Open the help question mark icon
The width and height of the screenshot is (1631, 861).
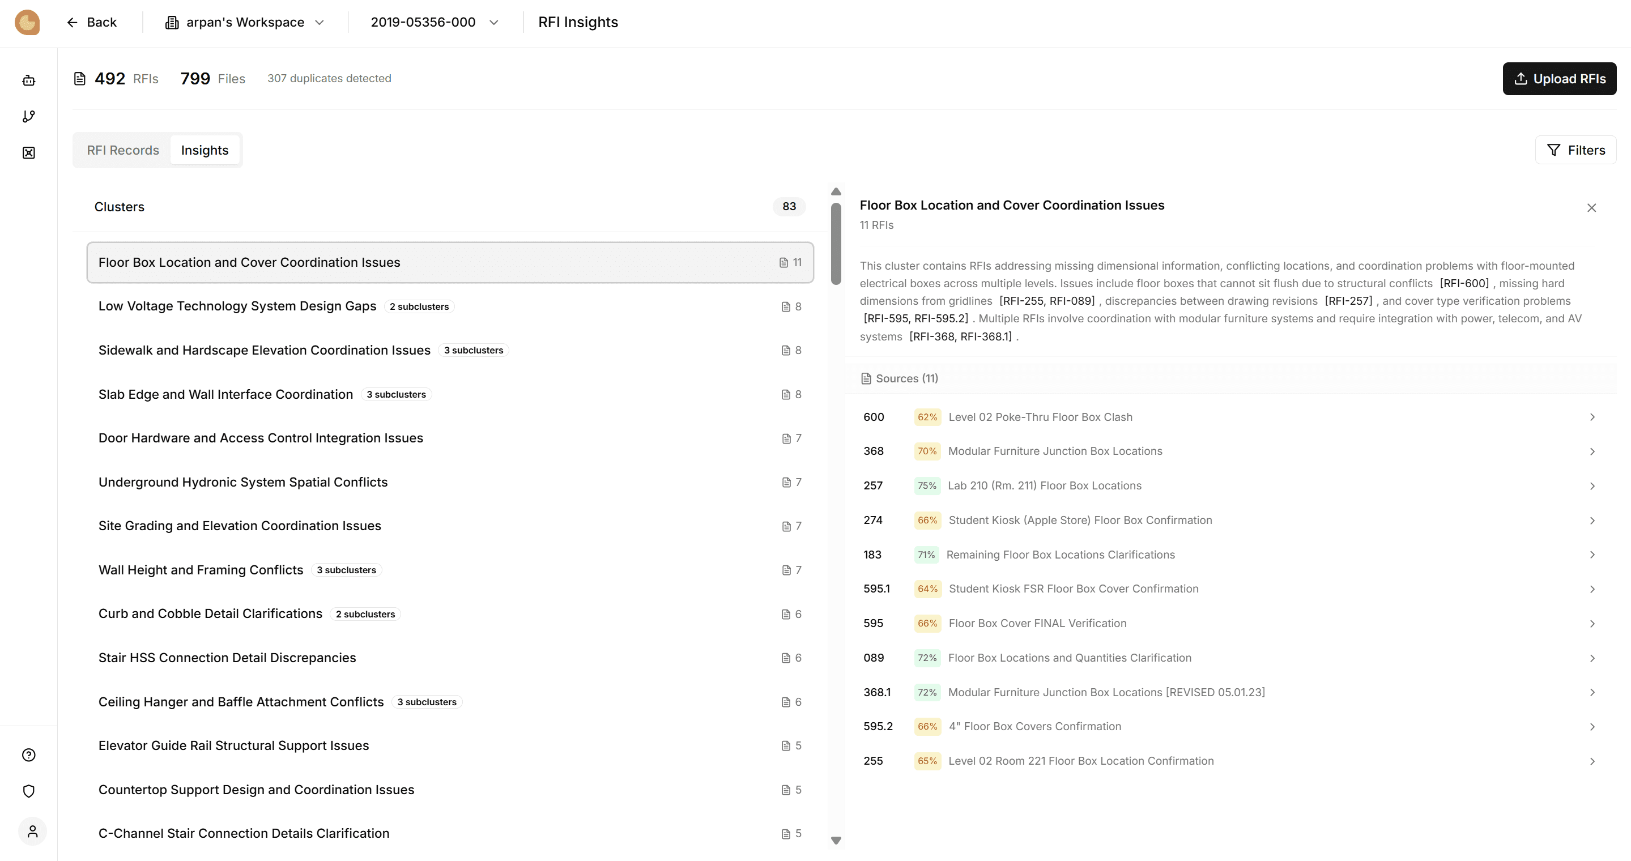(x=28, y=755)
